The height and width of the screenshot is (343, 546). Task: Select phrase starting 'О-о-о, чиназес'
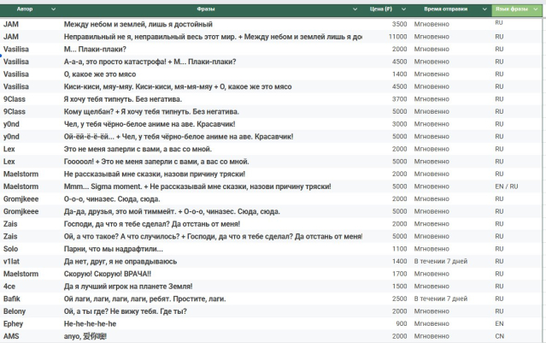(x=112, y=199)
